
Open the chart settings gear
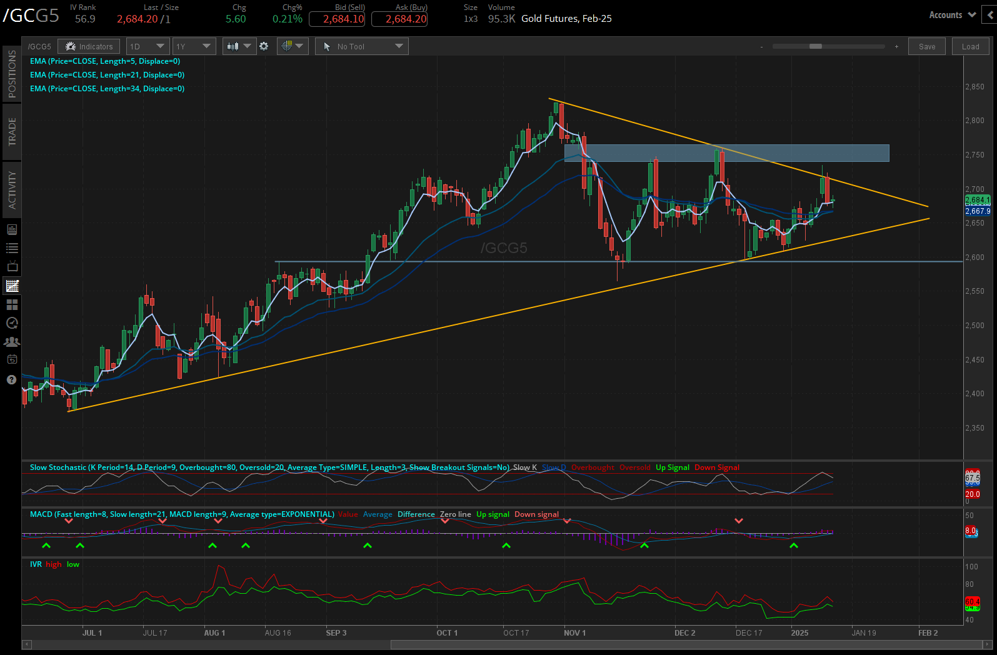click(264, 46)
